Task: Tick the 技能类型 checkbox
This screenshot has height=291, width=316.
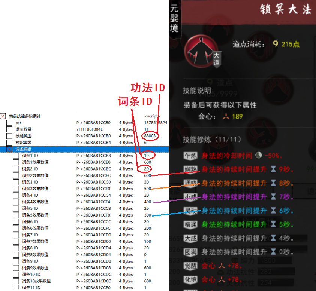Action: click(x=9, y=136)
